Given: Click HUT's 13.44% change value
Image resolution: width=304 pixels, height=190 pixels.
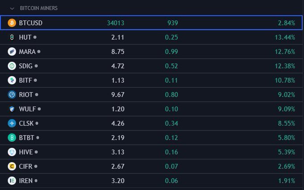Looking at the screenshot, I should point(284,37).
